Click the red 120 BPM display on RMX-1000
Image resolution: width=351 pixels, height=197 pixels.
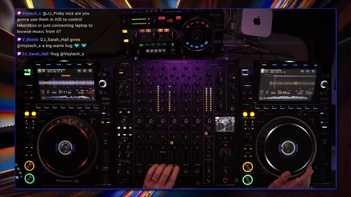pyautogui.click(x=170, y=21)
